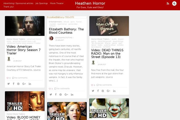
Task: Open Job Openings menu item
Action: tap(42, 3)
